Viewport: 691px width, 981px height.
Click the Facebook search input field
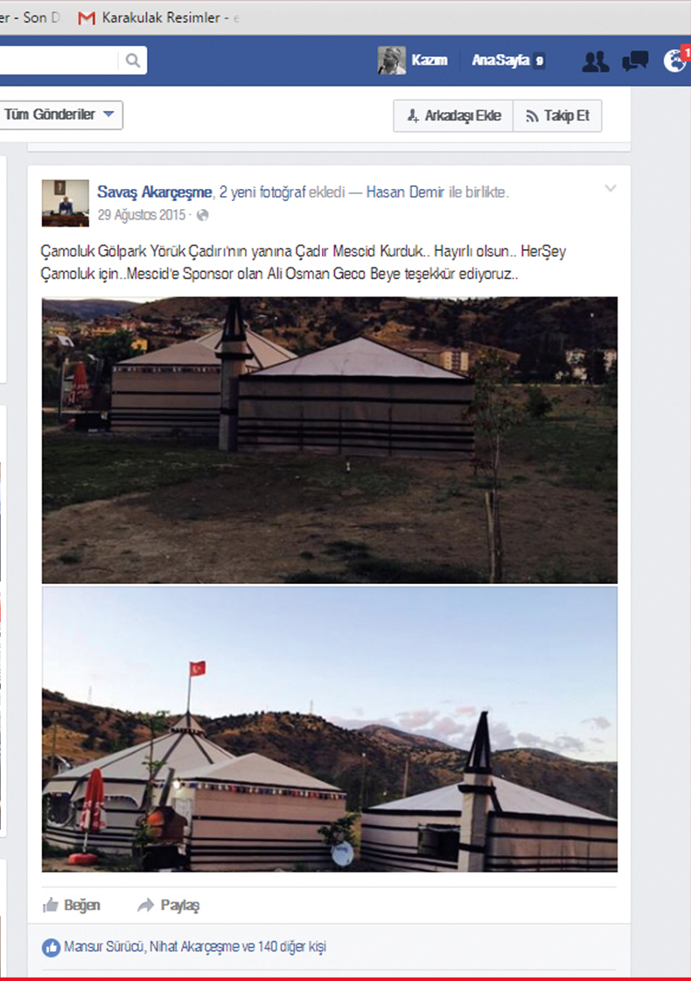pos(59,60)
